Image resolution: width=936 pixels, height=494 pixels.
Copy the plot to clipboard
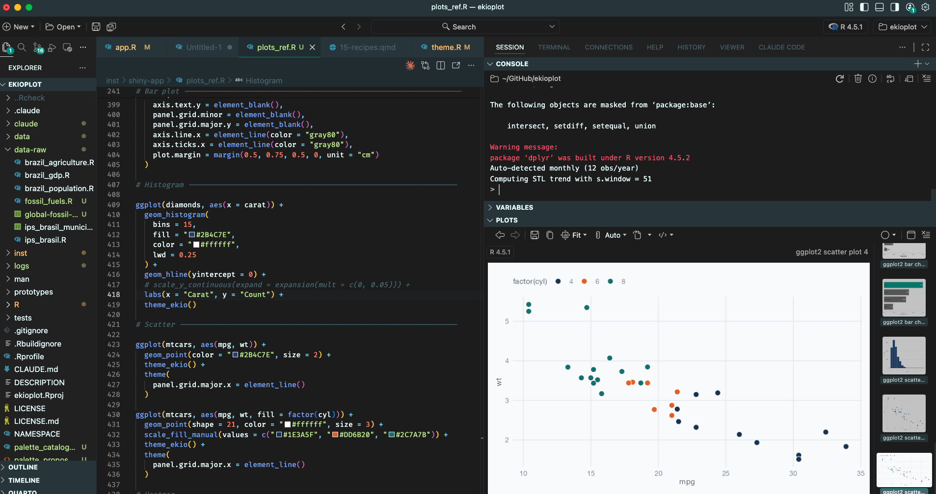pos(550,235)
